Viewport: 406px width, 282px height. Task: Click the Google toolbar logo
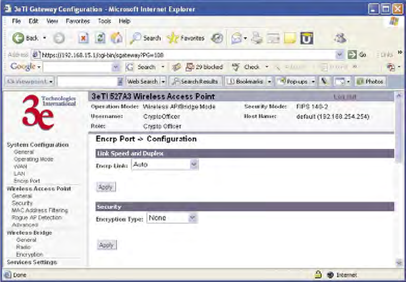(23, 67)
